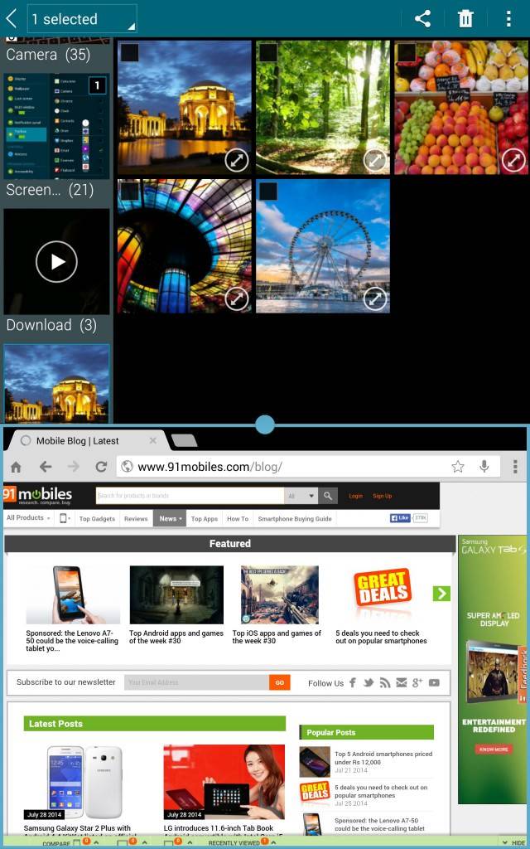This screenshot has height=849, width=530.
Task: Open the RSS feed icon
Action: pyautogui.click(x=384, y=683)
